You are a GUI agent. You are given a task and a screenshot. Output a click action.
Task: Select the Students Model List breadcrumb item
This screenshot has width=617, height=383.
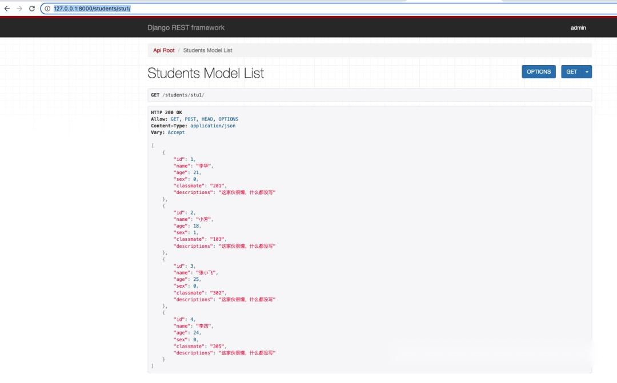(x=207, y=50)
